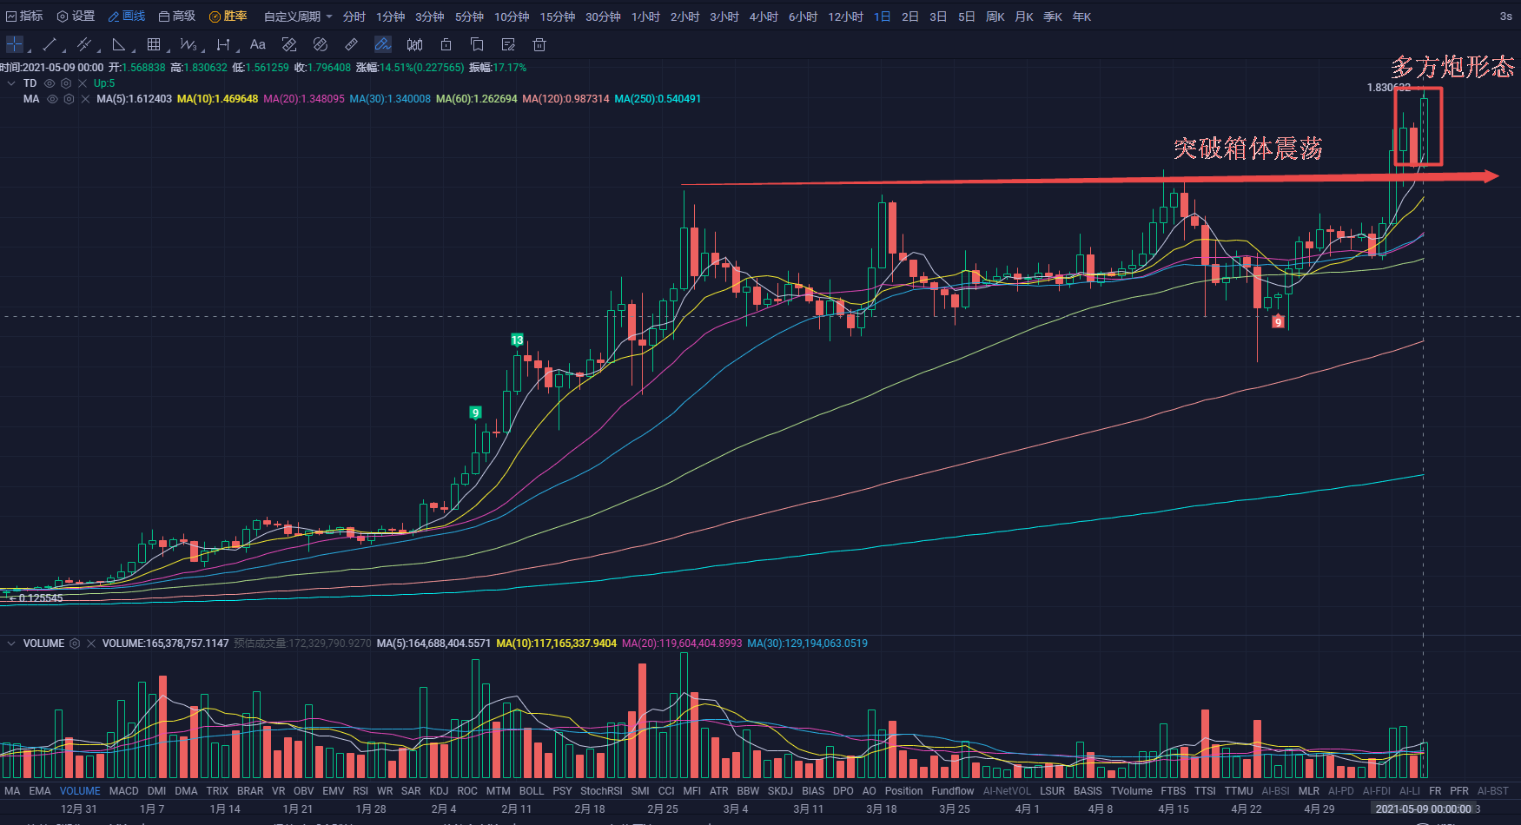Remove the VOLUME indicator with its X
The height and width of the screenshot is (825, 1521).
(91, 643)
